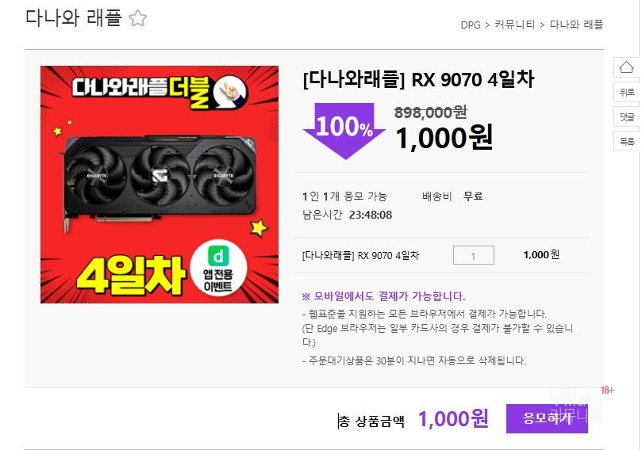Image resolution: width=642 pixels, height=450 pixels.
Task: Click the crossed-out 898,000원 original price
Action: 430,112
